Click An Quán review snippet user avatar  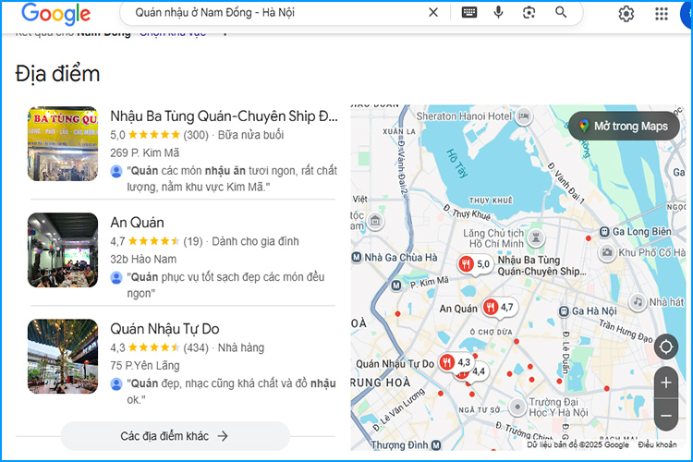pos(116,277)
